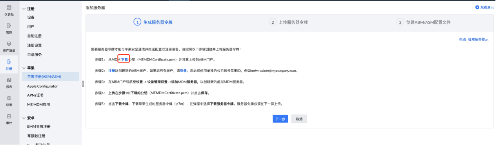Click the mdm-admin@mycompany.com example text
The image size is (497, 145).
click(274, 71)
